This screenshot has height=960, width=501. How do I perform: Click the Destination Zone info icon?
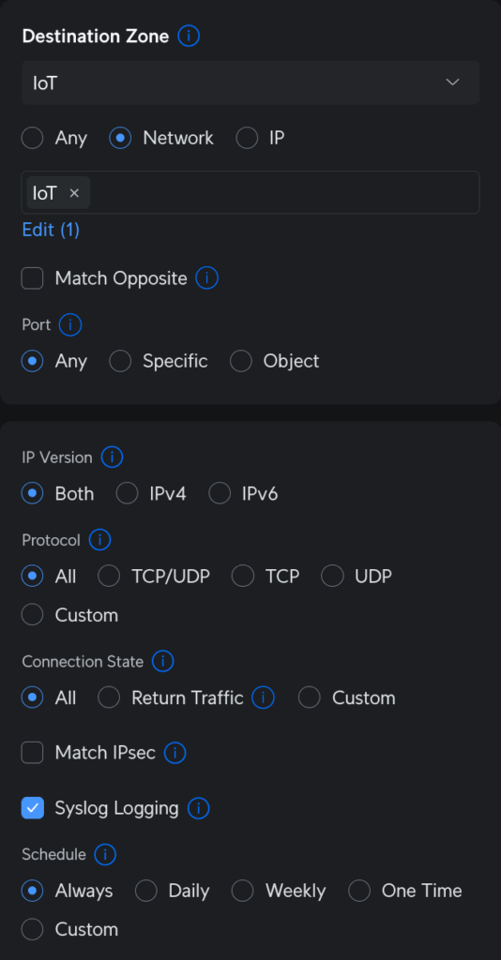click(x=189, y=37)
